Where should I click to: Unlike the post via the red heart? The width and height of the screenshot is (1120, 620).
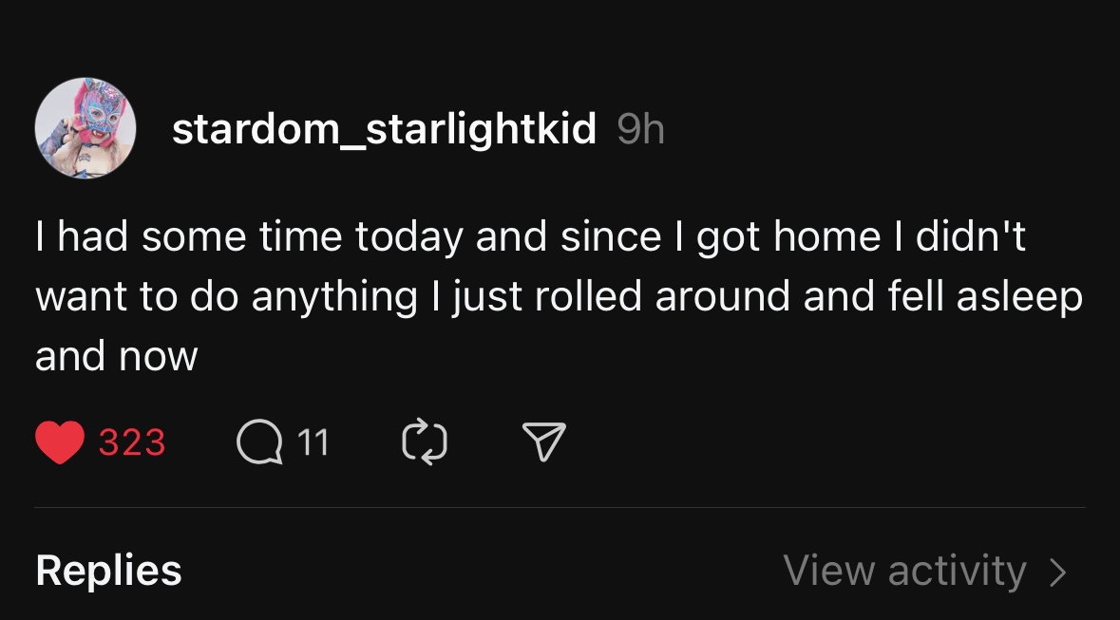pyautogui.click(x=60, y=442)
